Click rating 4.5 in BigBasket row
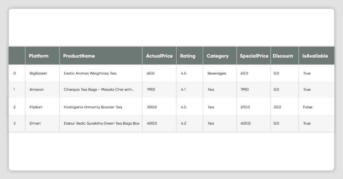This screenshot has height=179, width=343. [x=183, y=73]
